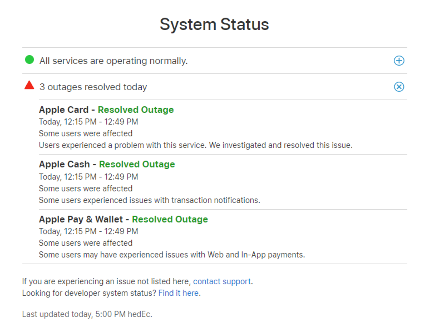
Task: Click the Apple Pay & Wallet outage time
Action: 89,231
